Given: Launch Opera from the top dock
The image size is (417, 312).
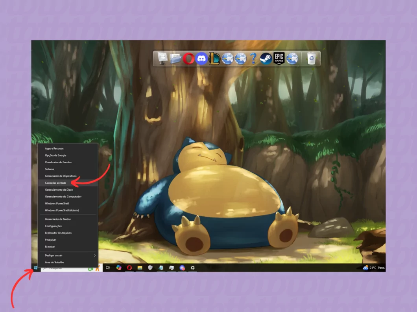Looking at the screenshot, I should pos(188,58).
